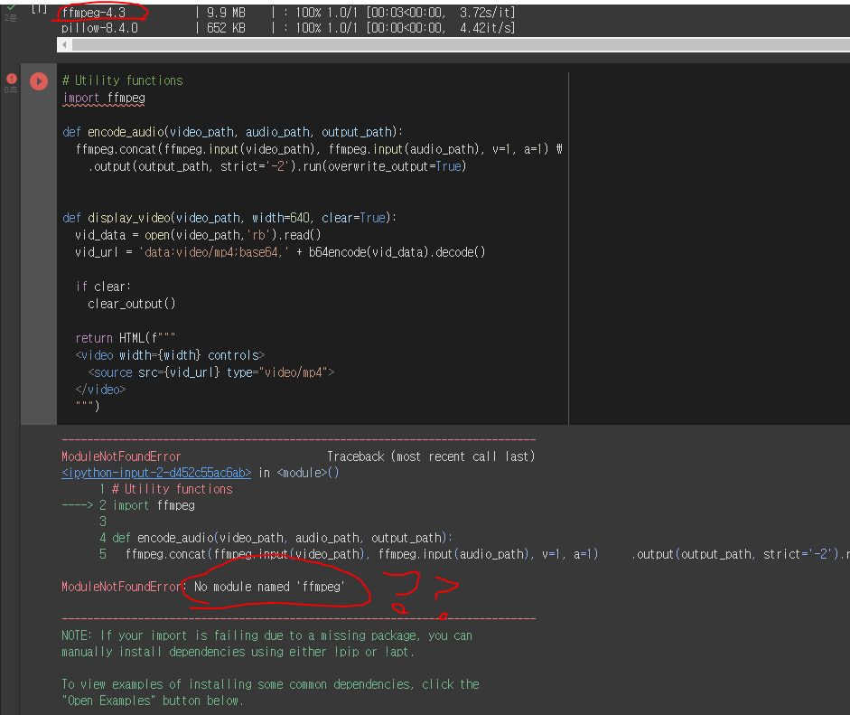The image size is (850, 715).
Task: Run the Utility functions code cell
Action: [39, 81]
